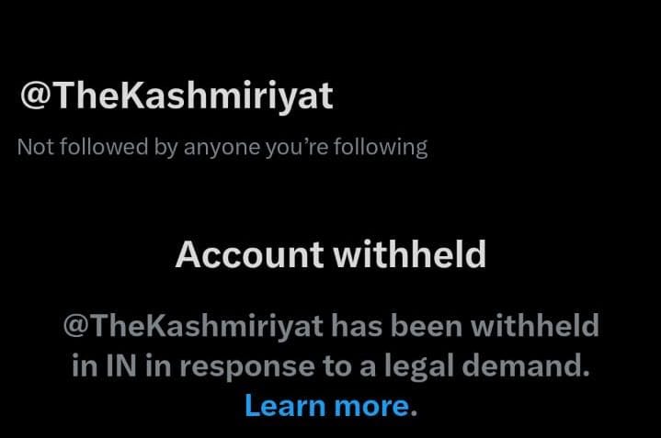Click the '@' symbol of the top handle
Viewport: 661px width, 438px height.
coord(36,95)
